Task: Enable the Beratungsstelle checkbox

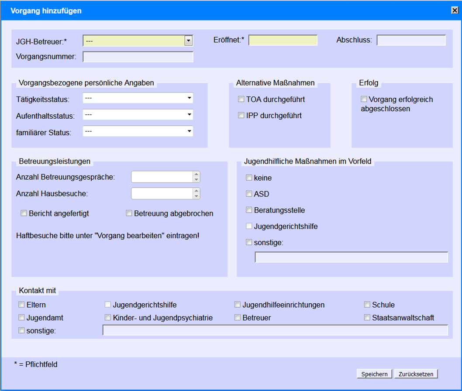Action: coord(249,210)
